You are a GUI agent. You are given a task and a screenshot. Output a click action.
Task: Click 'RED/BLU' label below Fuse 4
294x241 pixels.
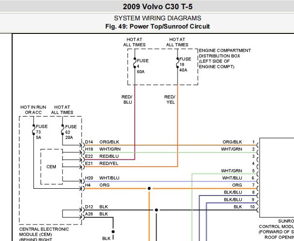pyautogui.click(x=127, y=100)
